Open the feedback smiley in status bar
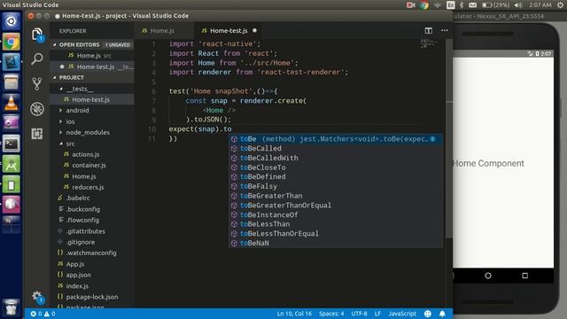This screenshot has height=319, width=567. 428,314
